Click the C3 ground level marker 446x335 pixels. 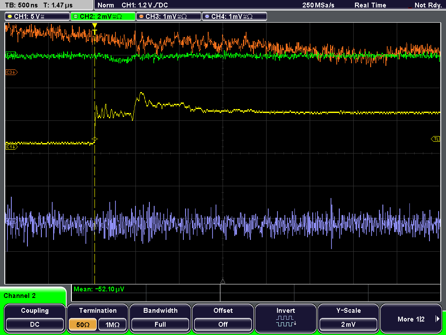11,72
